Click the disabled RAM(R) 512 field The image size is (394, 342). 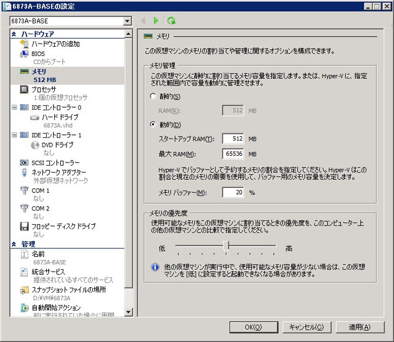[x=233, y=110]
